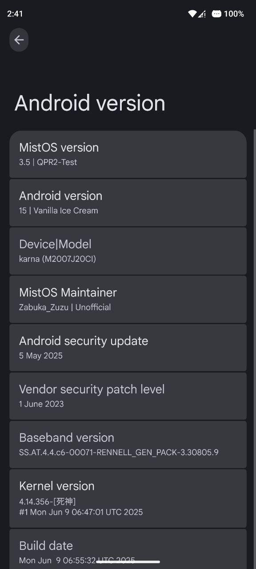Select Vendor security patch level row

click(x=128, y=396)
